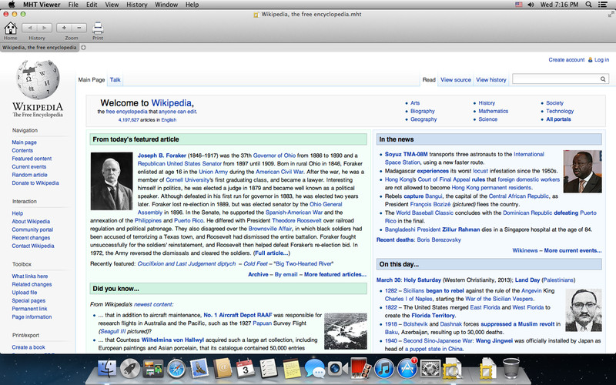
Task: Click the Create account link
Action: 567,60
